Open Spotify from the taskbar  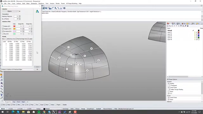pos(39,112)
